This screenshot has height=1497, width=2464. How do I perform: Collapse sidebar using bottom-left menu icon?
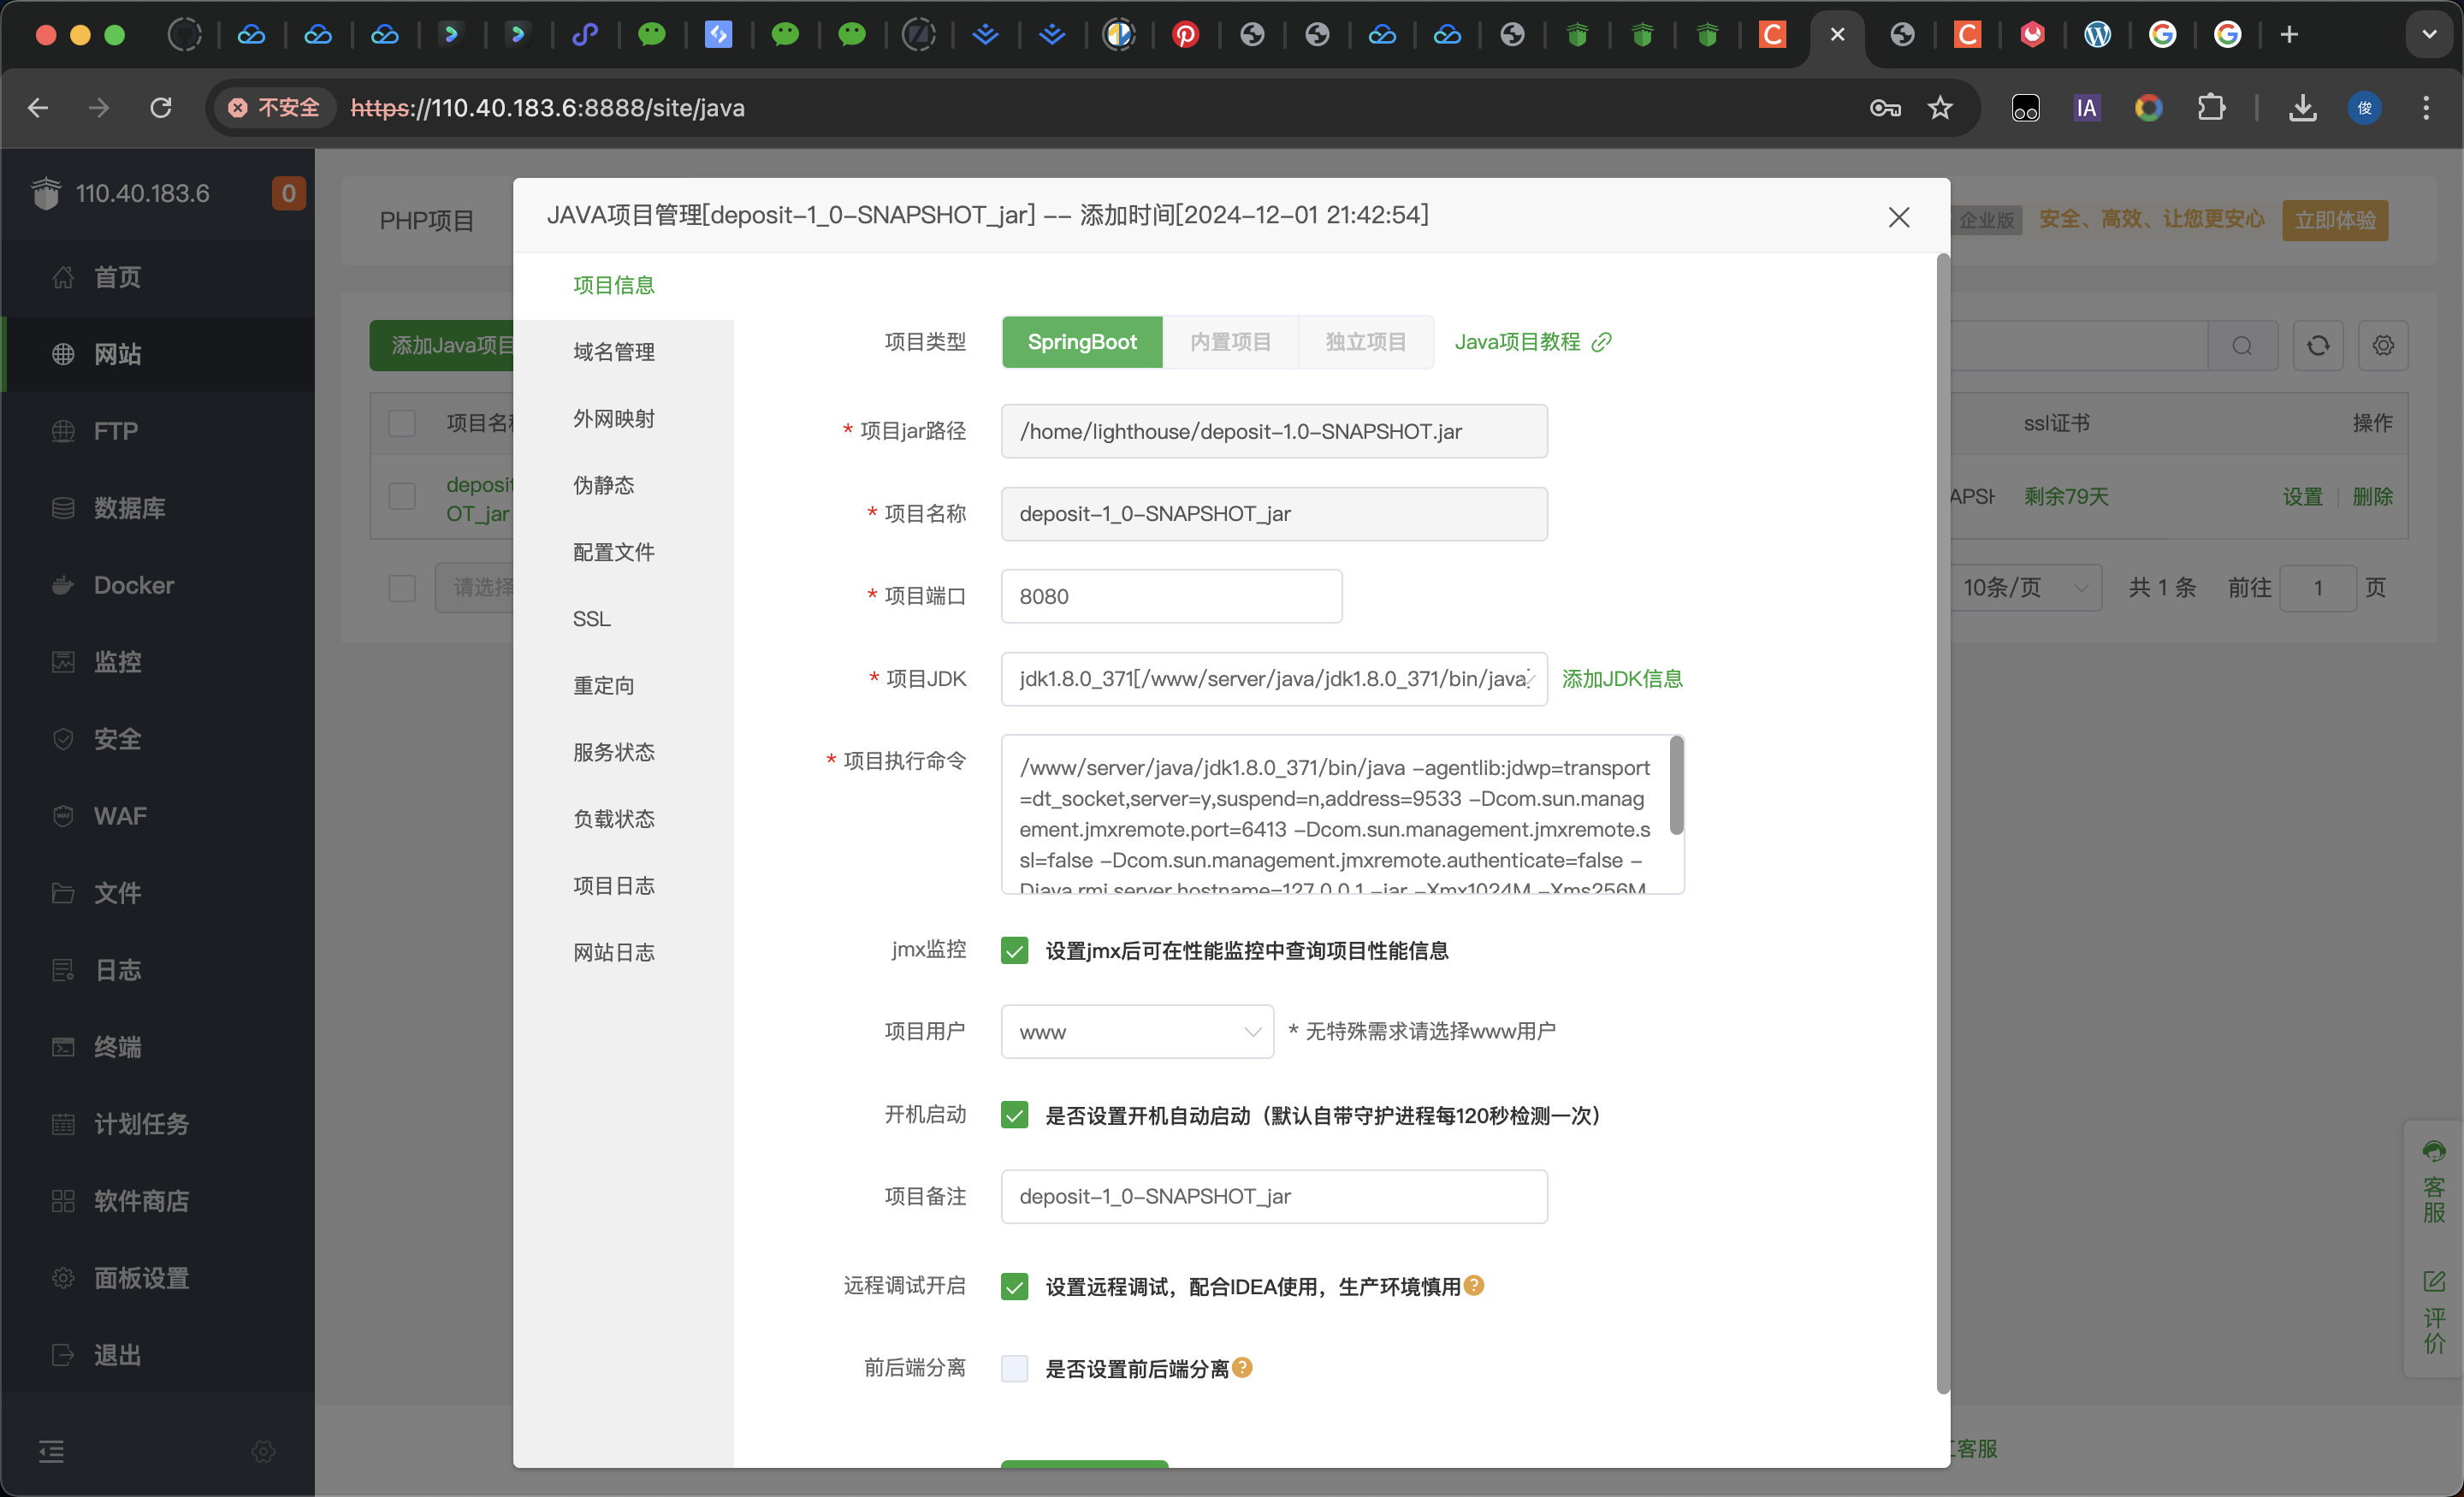(52, 1451)
